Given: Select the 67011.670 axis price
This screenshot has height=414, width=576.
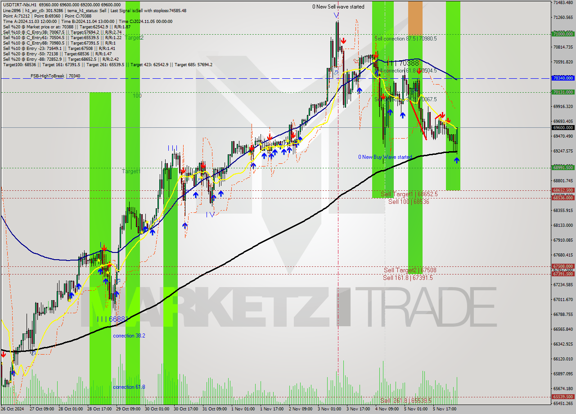Looking at the screenshot, I should pos(562,299).
